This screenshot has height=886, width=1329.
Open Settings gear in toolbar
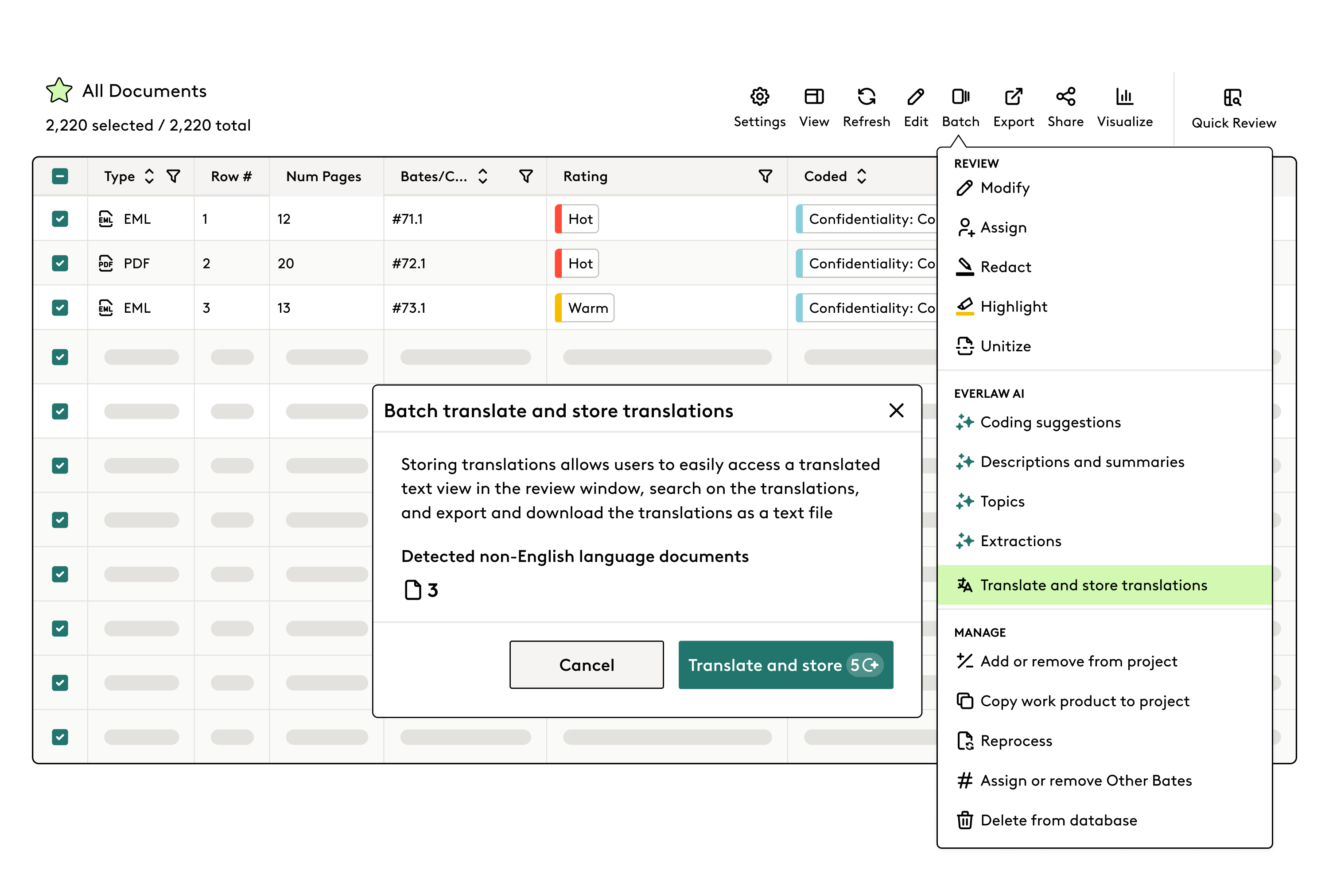(x=759, y=108)
